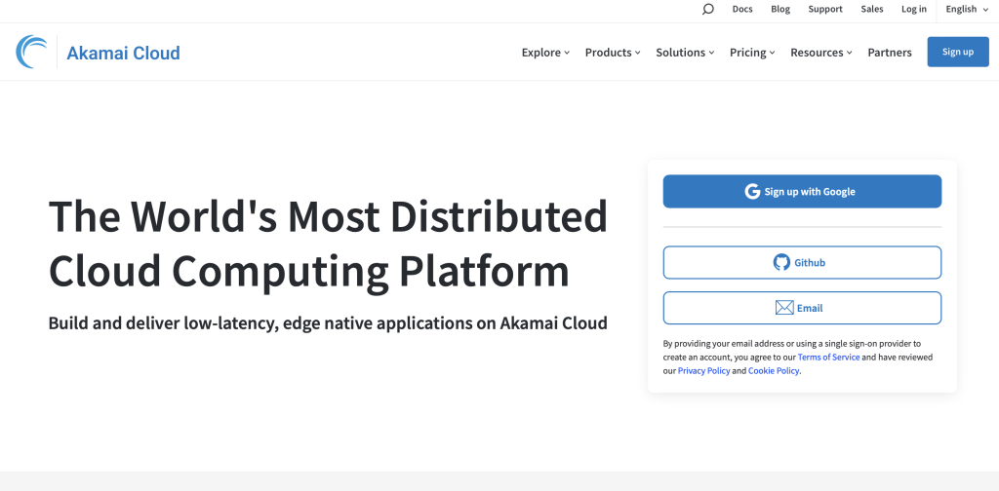Click the Akamai Cloud brand text

click(123, 53)
